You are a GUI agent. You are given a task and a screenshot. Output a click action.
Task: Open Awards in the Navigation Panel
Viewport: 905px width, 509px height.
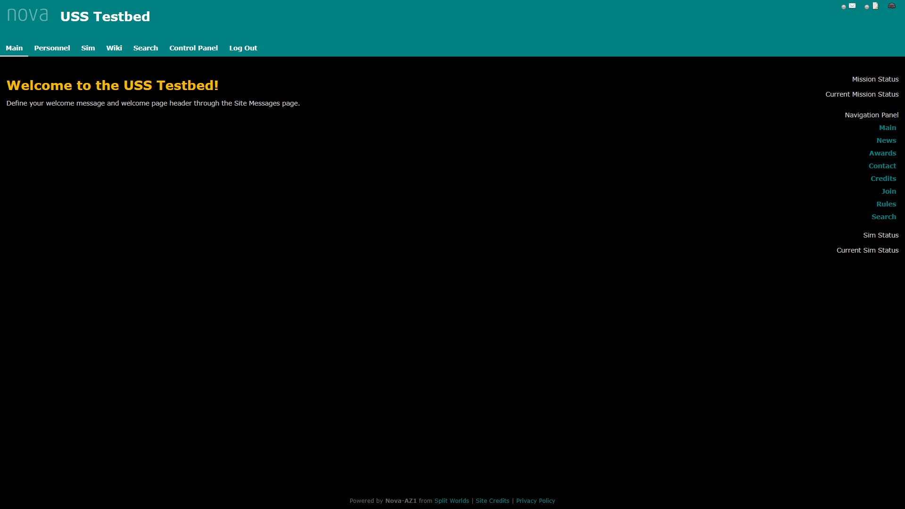click(x=882, y=153)
